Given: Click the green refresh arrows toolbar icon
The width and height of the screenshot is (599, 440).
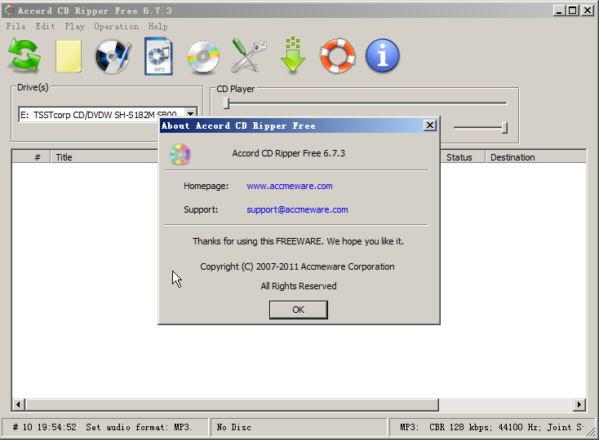Looking at the screenshot, I should (24, 55).
